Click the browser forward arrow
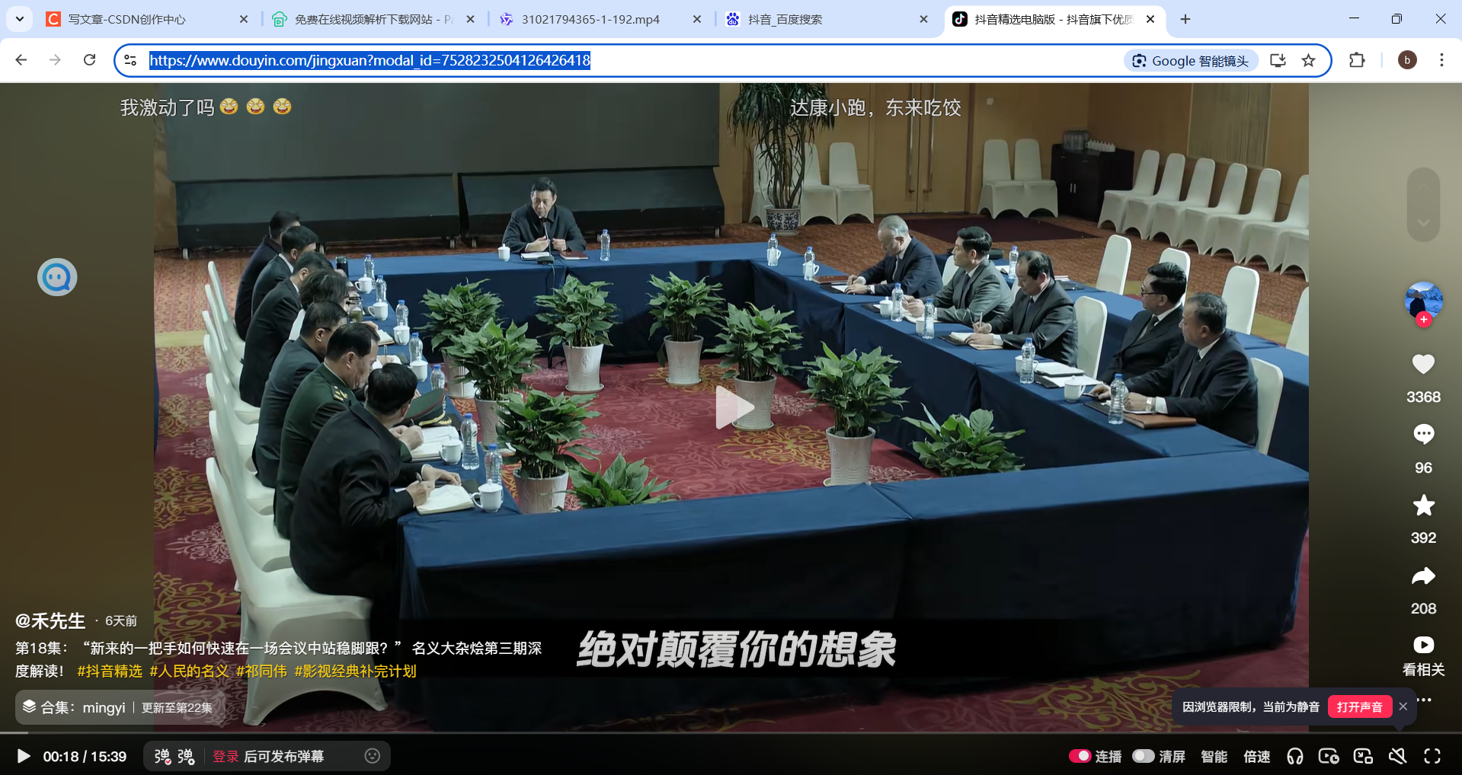 (55, 60)
